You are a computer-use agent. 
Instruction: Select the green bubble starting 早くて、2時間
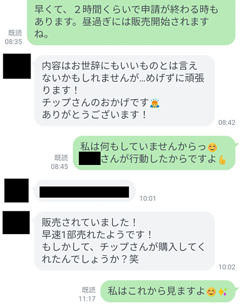click(x=131, y=22)
